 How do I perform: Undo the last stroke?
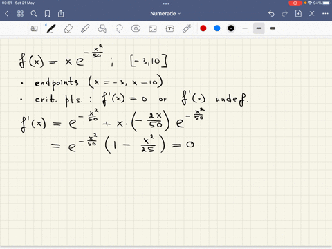click(271, 14)
